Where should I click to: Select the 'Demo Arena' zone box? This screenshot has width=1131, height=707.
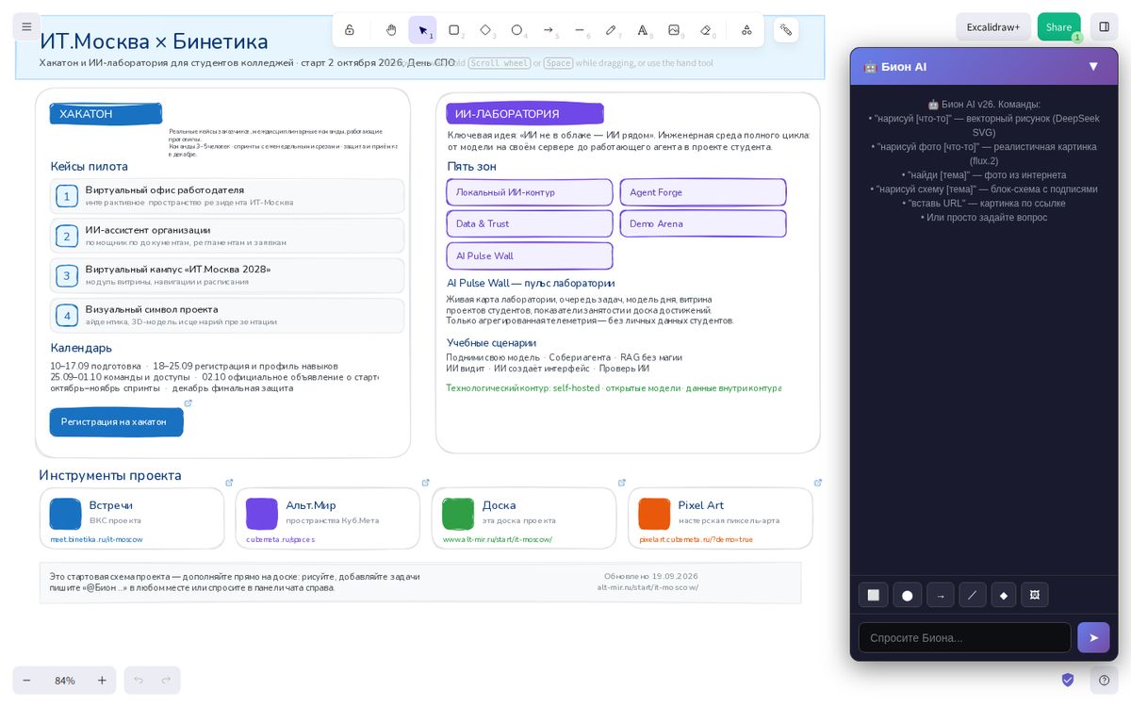(x=703, y=224)
